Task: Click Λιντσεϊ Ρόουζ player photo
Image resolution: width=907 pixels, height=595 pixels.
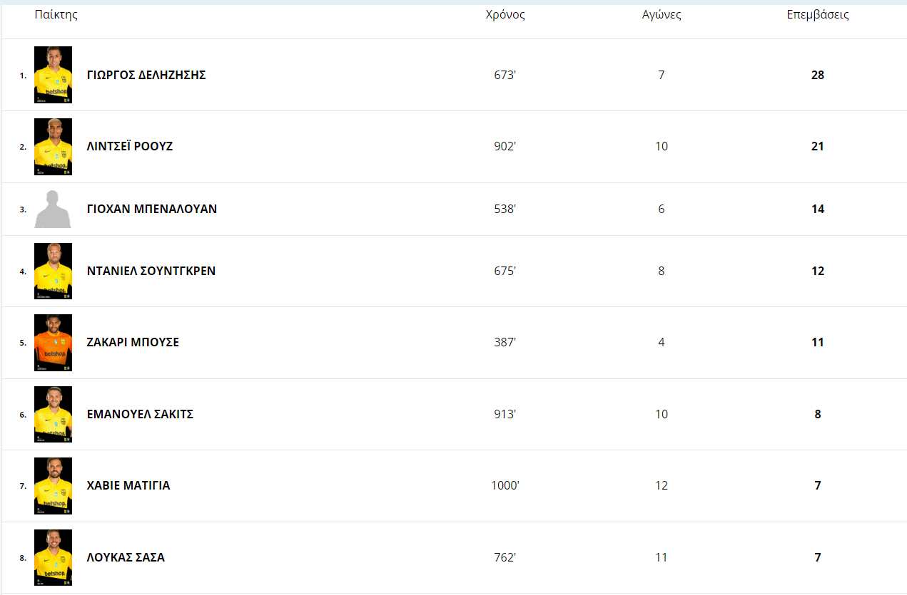Action: tap(53, 147)
